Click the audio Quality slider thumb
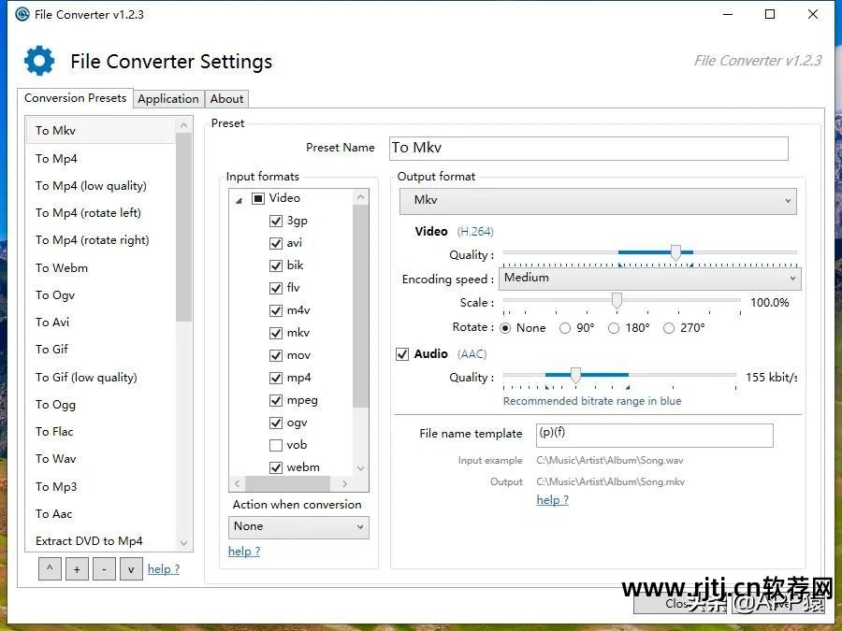The width and height of the screenshot is (842, 631). [575, 375]
